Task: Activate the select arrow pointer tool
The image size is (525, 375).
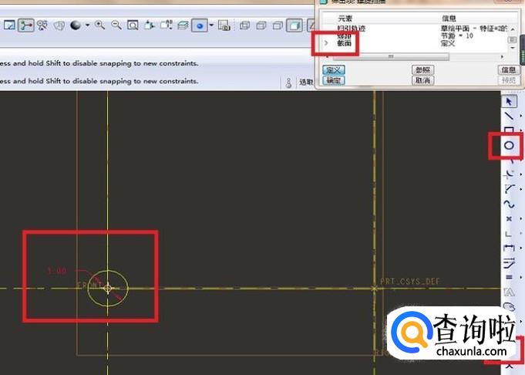Action: [509, 101]
